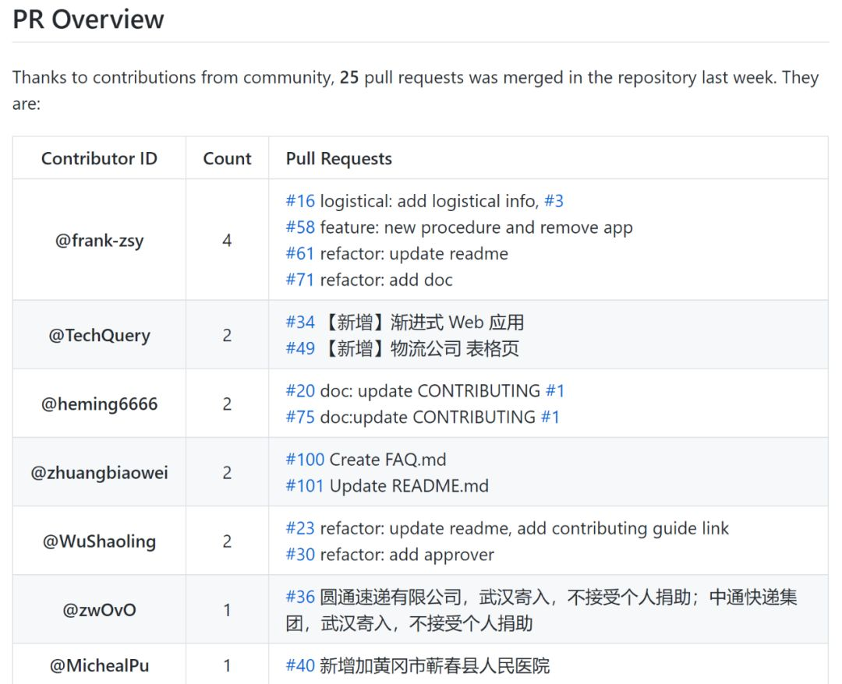The width and height of the screenshot is (842, 684).
Task: Open pull request #34 link
Action: (300, 322)
